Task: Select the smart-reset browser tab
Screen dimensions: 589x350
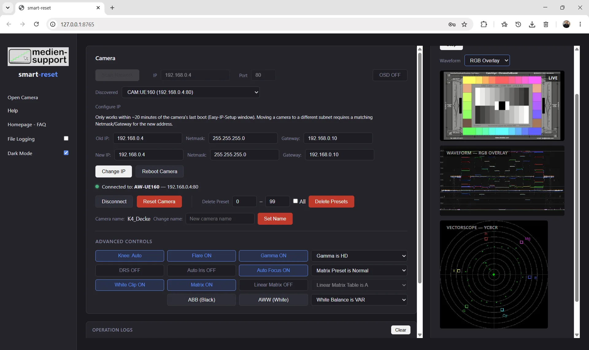Action: (60, 8)
